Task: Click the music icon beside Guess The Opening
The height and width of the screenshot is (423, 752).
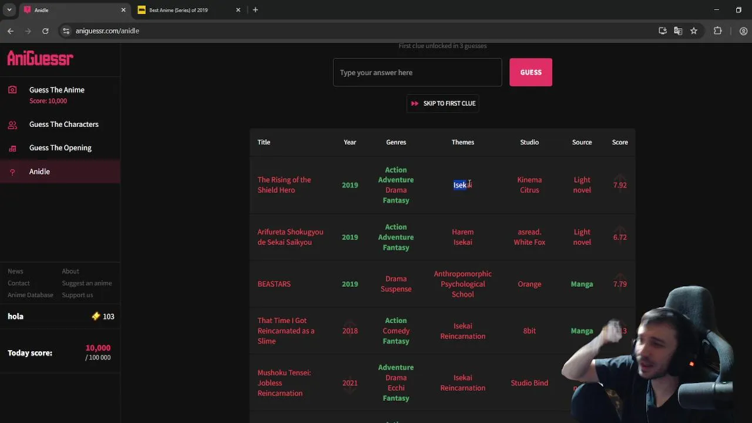Action: pyautogui.click(x=12, y=148)
